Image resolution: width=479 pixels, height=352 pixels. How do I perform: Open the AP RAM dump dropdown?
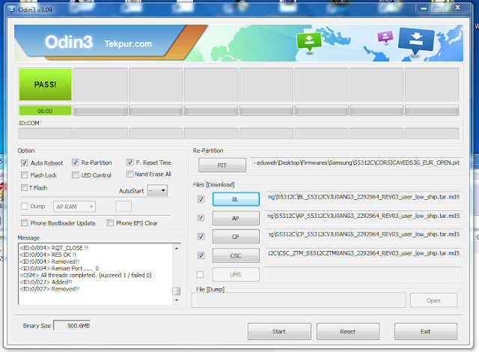click(74, 207)
